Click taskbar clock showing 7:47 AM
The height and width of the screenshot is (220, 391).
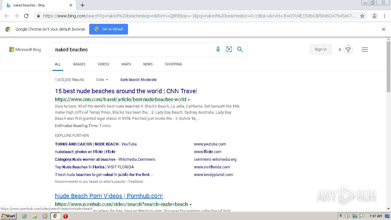[375, 216]
